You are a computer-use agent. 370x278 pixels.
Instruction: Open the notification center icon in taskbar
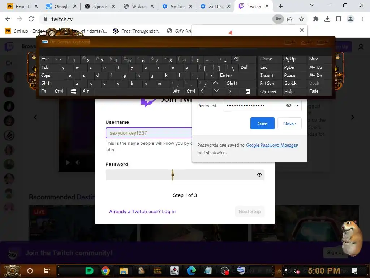354,271
